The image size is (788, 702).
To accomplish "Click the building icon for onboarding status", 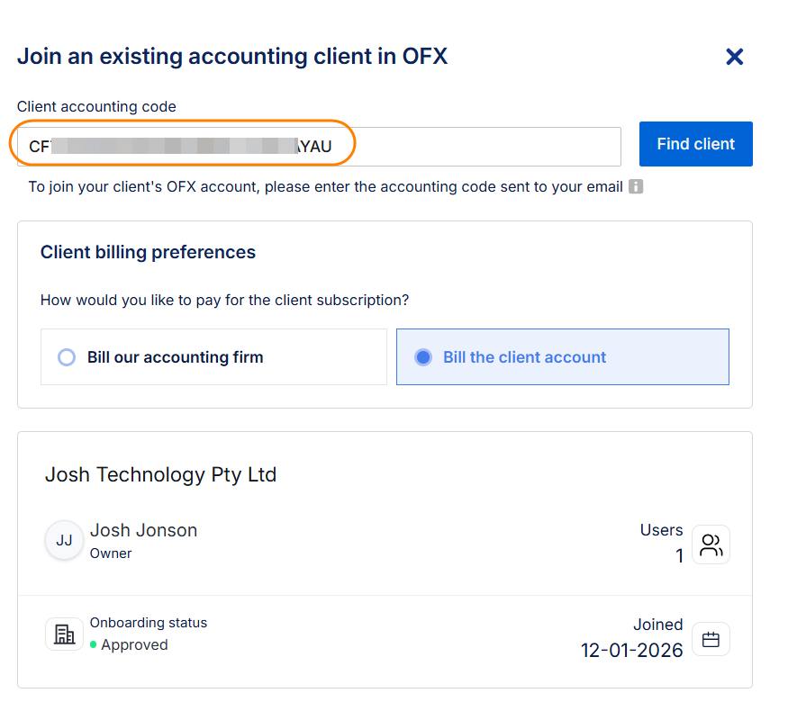I will point(64,634).
